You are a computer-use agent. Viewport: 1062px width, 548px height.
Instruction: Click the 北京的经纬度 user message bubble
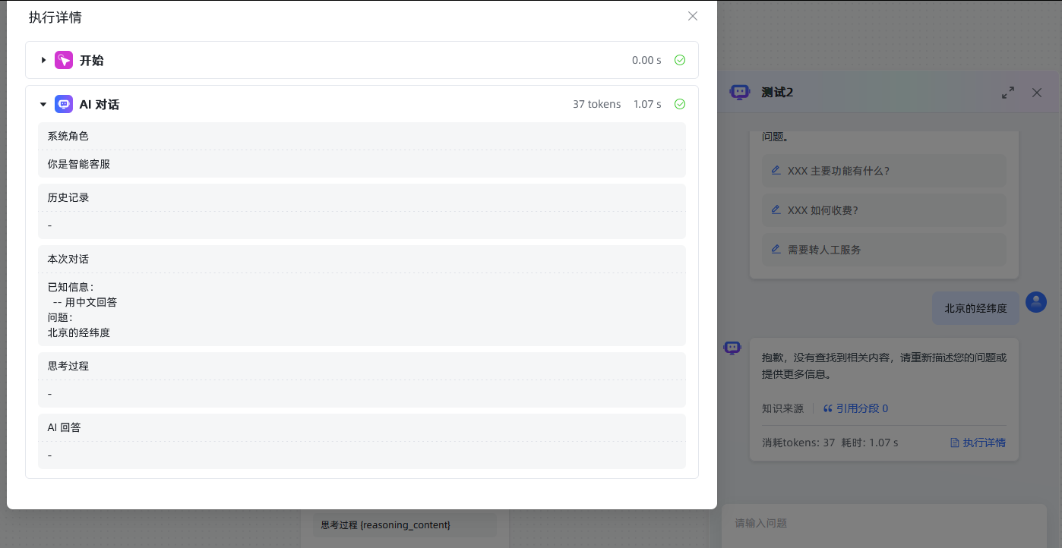point(975,308)
